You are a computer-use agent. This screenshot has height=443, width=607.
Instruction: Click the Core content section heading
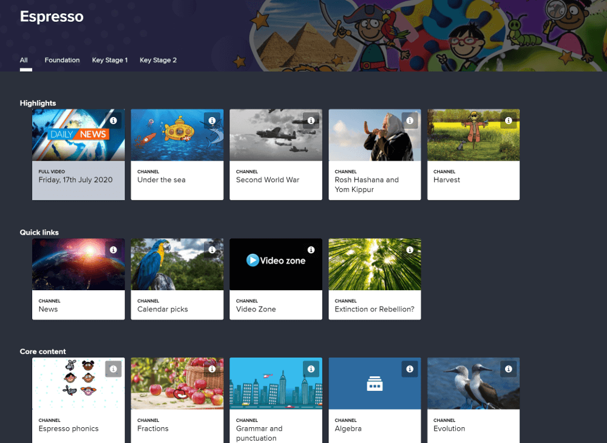[x=43, y=351]
